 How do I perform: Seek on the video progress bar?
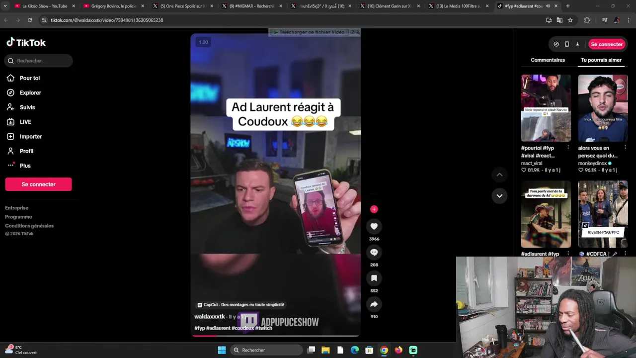pyautogui.click(x=276, y=336)
